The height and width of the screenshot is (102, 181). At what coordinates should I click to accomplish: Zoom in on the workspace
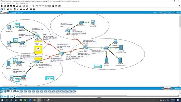37,6
